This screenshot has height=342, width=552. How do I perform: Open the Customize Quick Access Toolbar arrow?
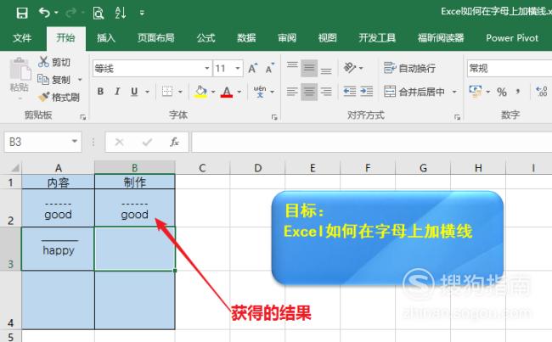142,13
